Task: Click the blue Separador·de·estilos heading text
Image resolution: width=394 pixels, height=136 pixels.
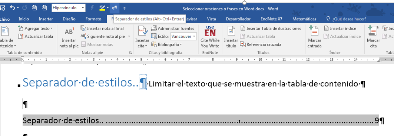Action: [80, 83]
